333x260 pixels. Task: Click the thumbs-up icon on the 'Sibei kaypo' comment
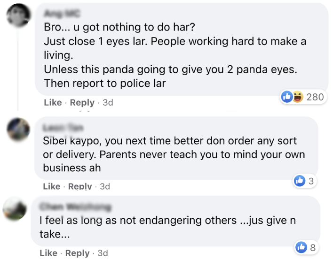pyautogui.click(x=299, y=181)
